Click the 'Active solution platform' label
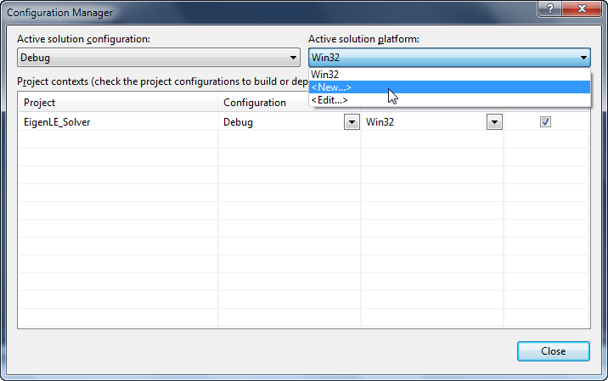The image size is (608, 381). (363, 39)
